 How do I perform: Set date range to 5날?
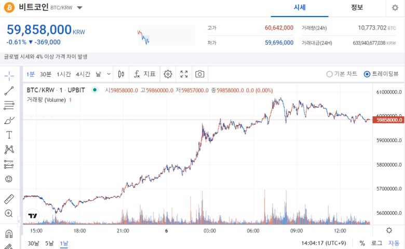49,243
